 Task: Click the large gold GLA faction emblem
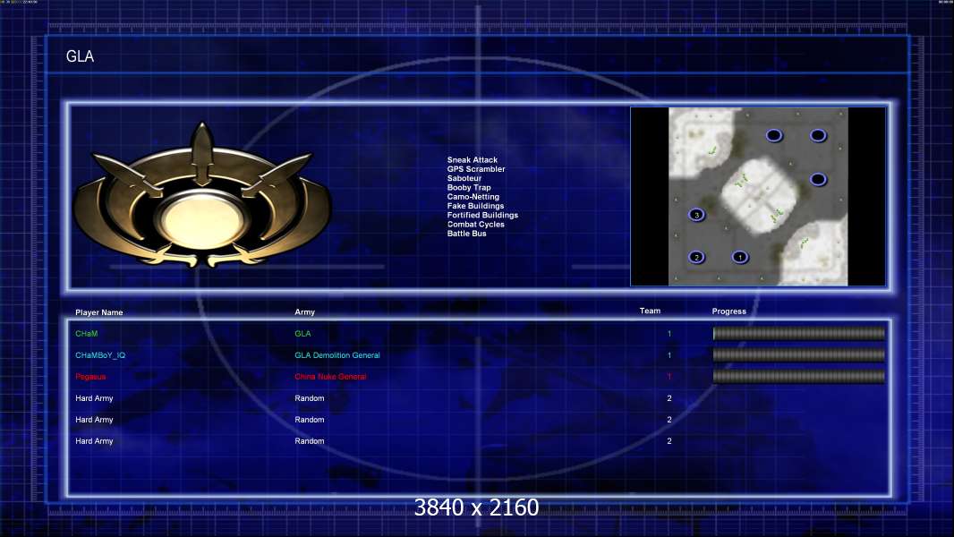[200, 197]
